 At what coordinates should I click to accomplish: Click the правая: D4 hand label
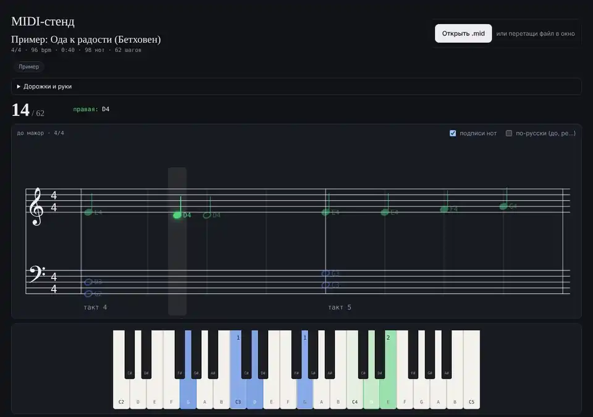(x=91, y=109)
